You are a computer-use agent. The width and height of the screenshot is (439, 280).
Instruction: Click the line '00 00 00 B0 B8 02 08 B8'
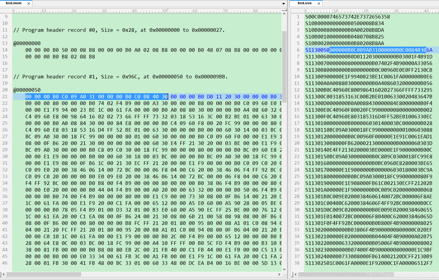pos(60,57)
